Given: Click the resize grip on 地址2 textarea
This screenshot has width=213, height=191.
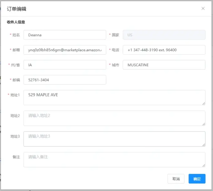Looking at the screenshot, I should (x=204, y=124).
